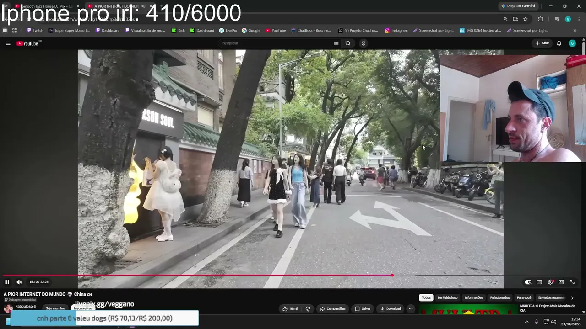This screenshot has width=586, height=329.
Task: Select the Todos filter chip
Action: click(x=426, y=298)
